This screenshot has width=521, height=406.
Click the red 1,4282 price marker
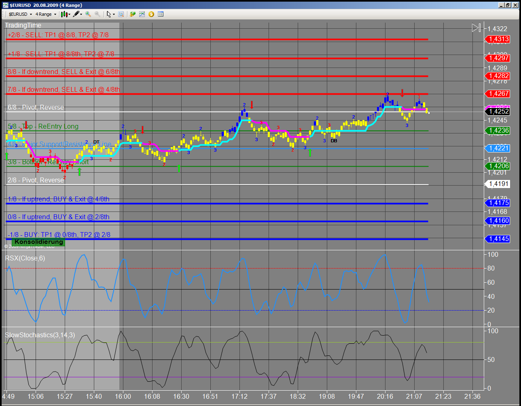[x=497, y=76]
